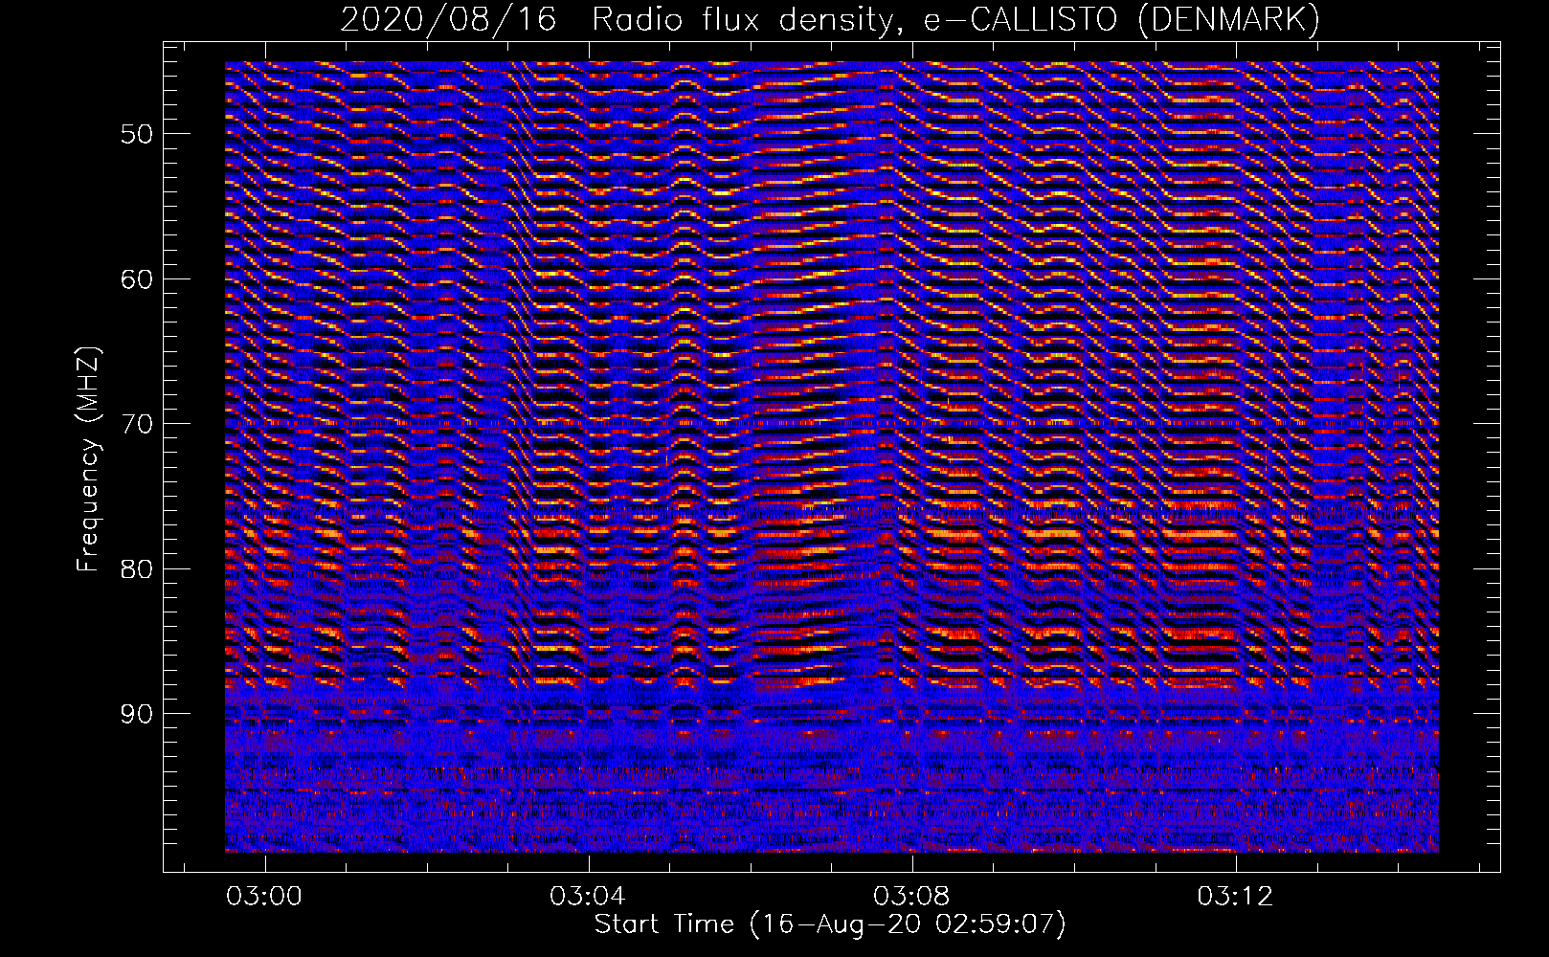
Task: Click the "Start Time (16-Aug-20 02:59:07)" label
Action: tap(830, 924)
